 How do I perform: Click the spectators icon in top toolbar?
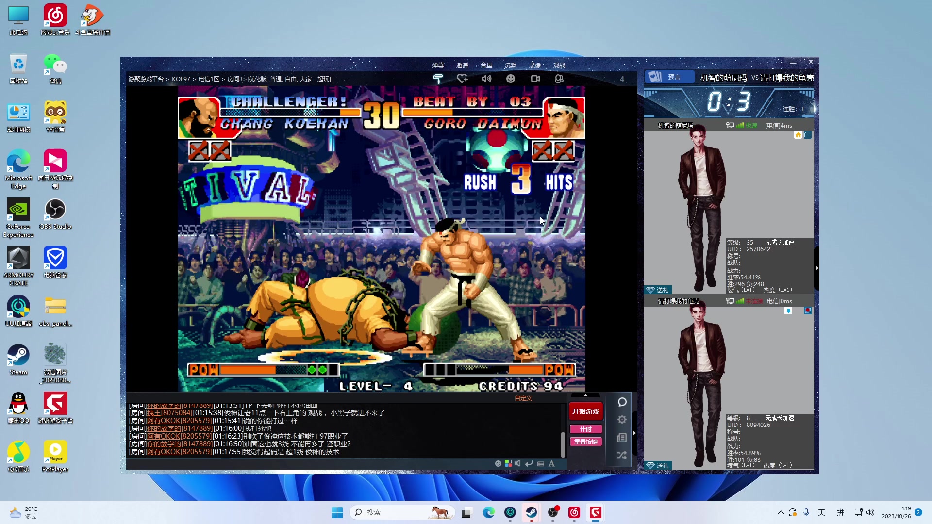pyautogui.click(x=559, y=79)
